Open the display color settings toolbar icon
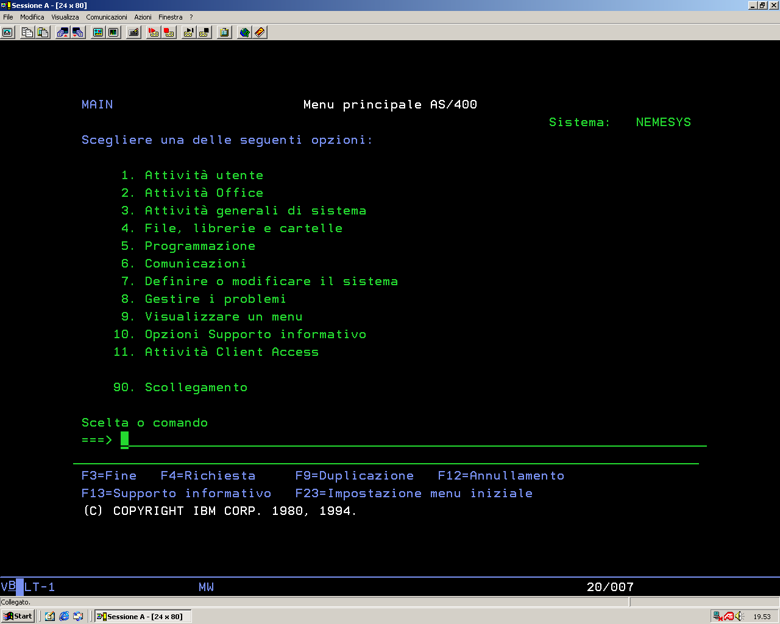The width and height of the screenshot is (780, 624). point(98,32)
